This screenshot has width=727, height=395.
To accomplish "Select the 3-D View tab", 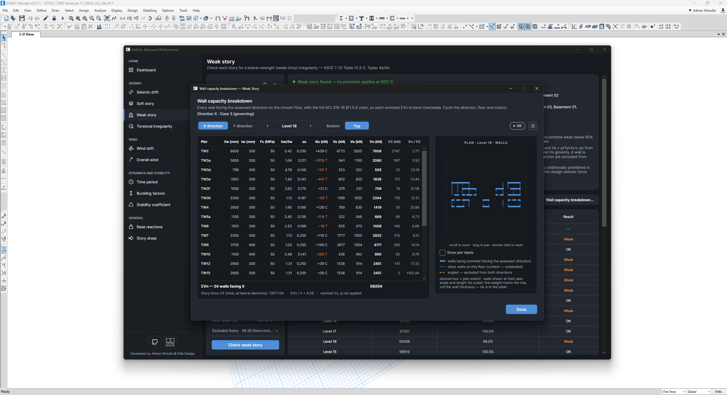I will pos(26,34).
